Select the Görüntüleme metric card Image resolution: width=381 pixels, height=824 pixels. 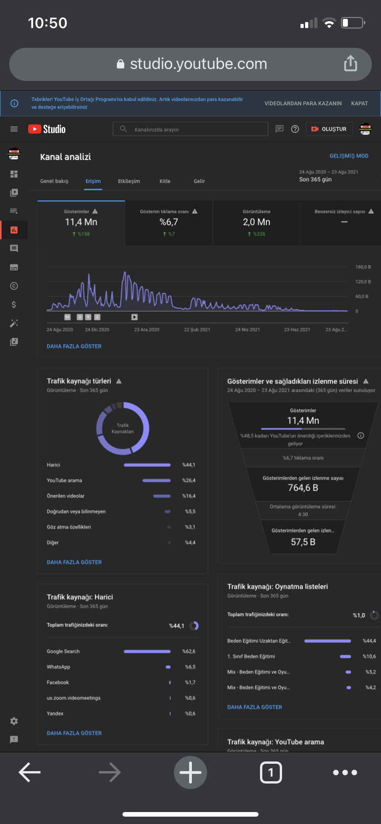256,223
